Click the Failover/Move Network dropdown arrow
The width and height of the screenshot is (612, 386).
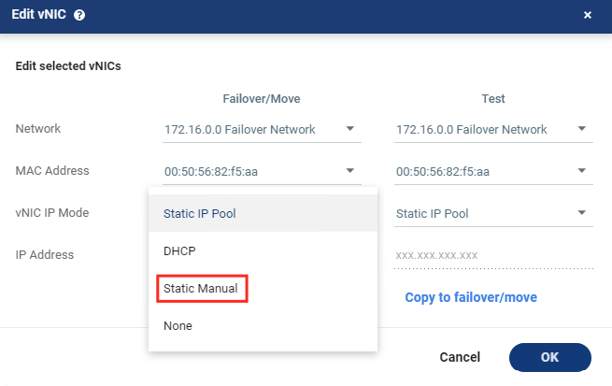[349, 129]
